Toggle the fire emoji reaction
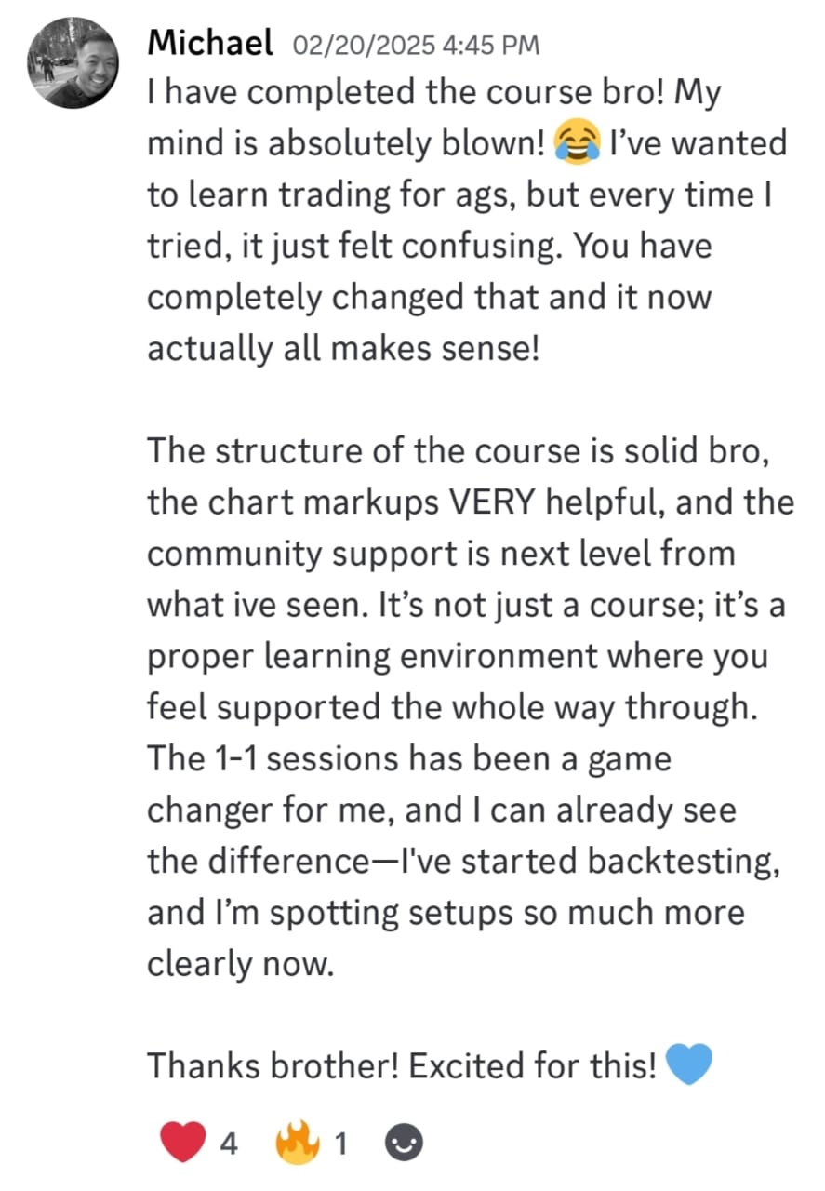 pyautogui.click(x=297, y=1142)
